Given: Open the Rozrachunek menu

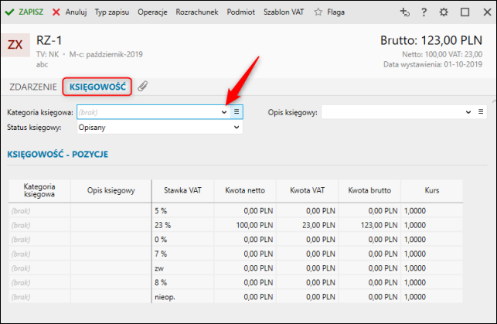Looking at the screenshot, I should tap(197, 12).
